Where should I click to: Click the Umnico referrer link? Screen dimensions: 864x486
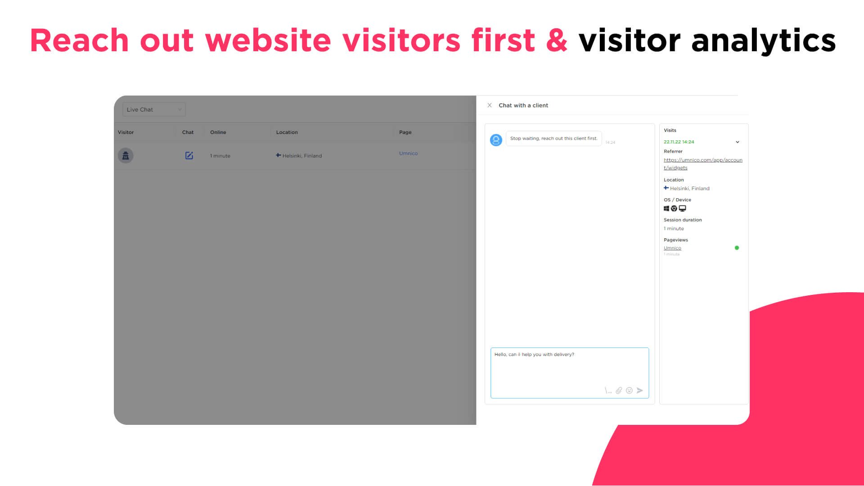click(x=702, y=164)
